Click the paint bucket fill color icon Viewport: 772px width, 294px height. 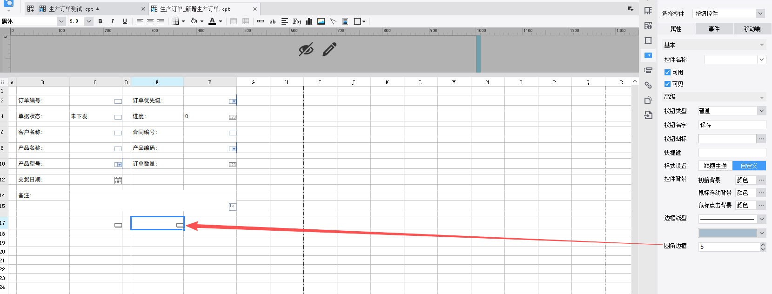point(194,21)
